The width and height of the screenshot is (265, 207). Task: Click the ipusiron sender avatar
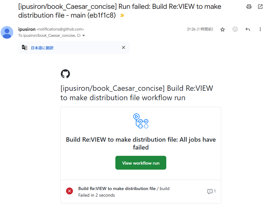[7, 32]
